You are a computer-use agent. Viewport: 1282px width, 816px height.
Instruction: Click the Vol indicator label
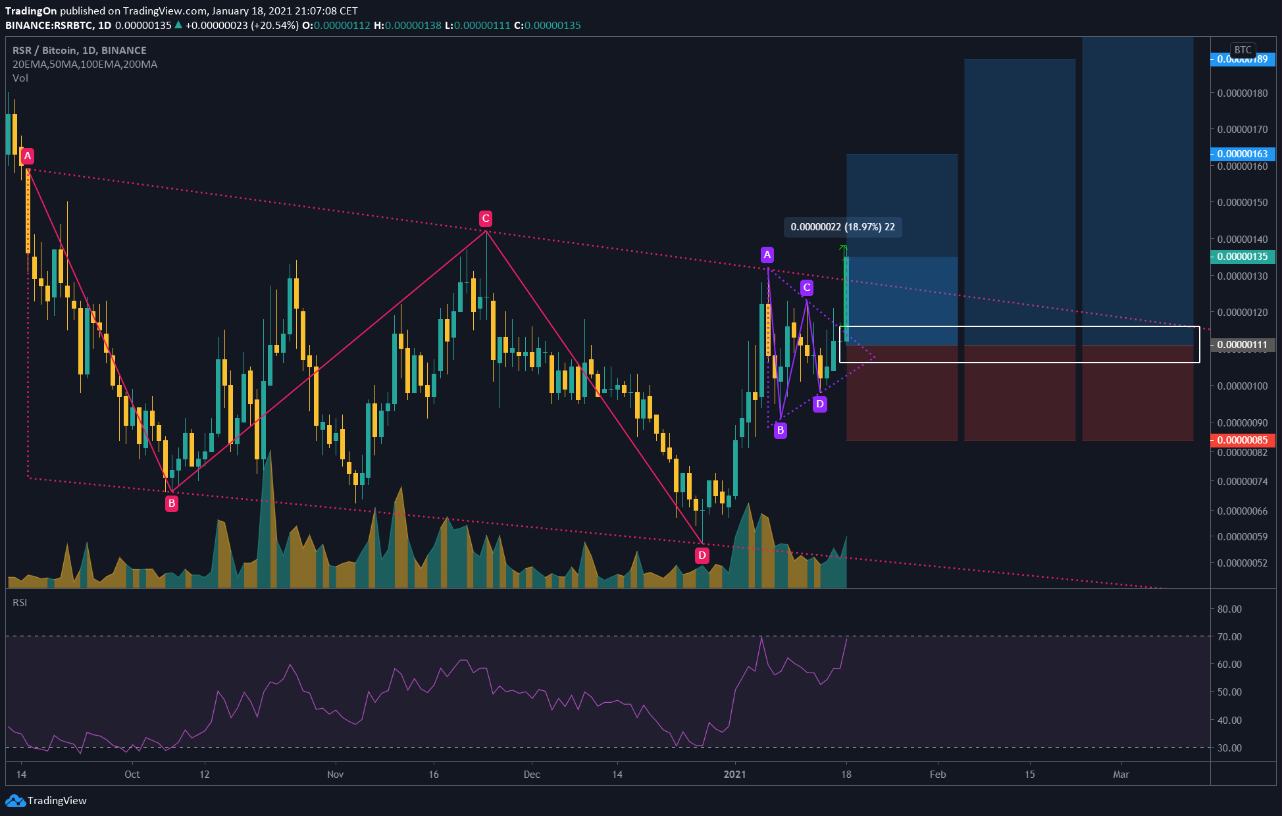coord(20,78)
